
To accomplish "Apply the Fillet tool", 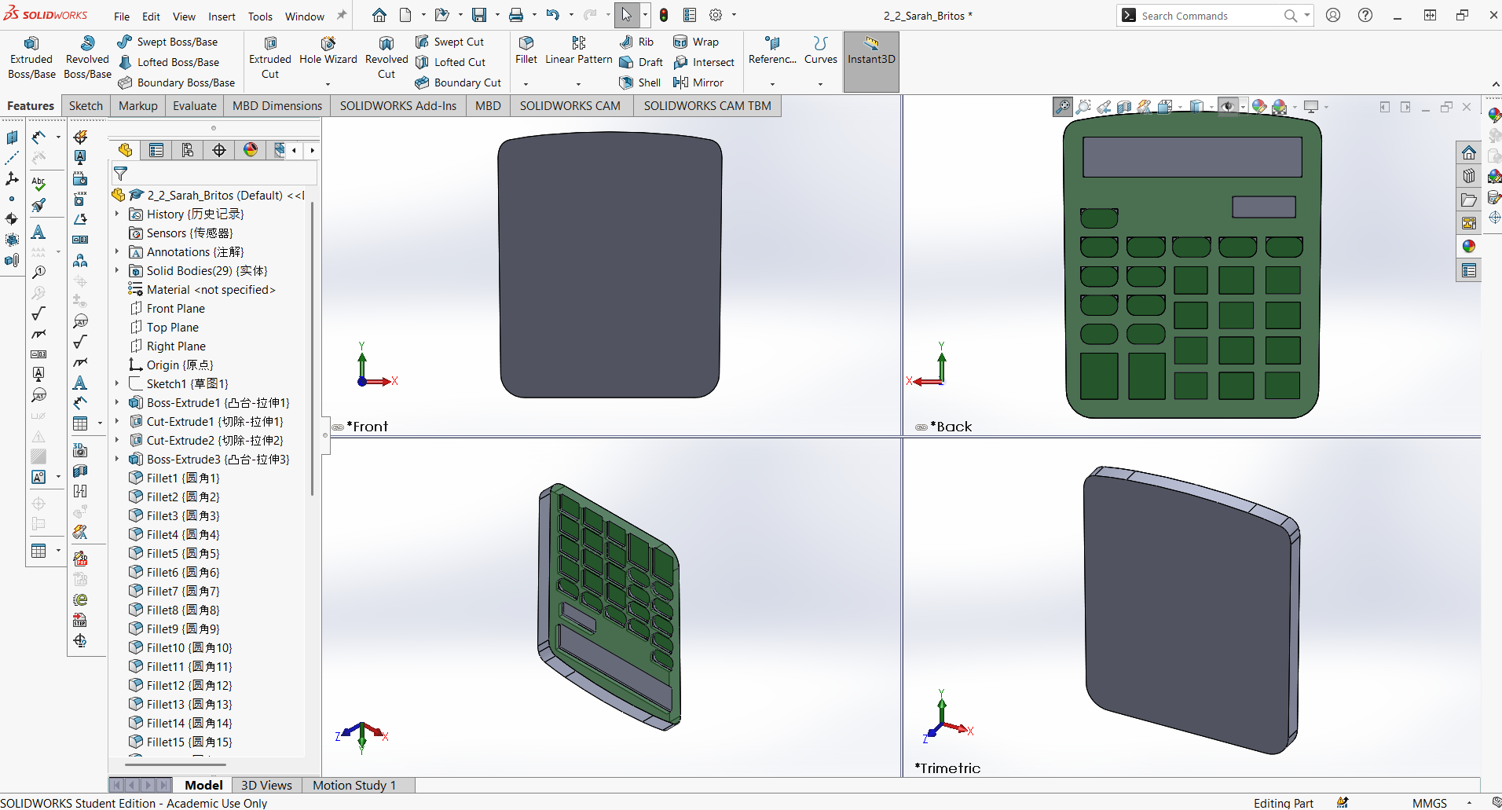I will (x=526, y=51).
